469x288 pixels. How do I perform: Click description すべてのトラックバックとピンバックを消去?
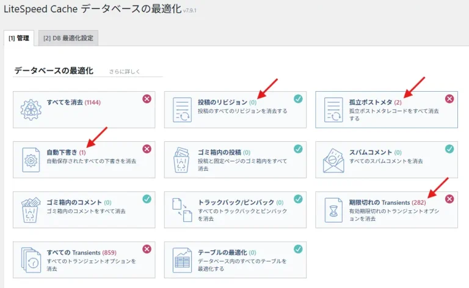pyautogui.click(x=242, y=215)
